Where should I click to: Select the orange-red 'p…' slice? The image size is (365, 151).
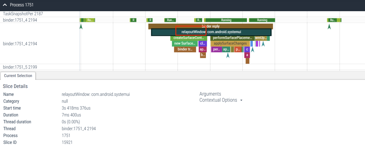pos(238,49)
